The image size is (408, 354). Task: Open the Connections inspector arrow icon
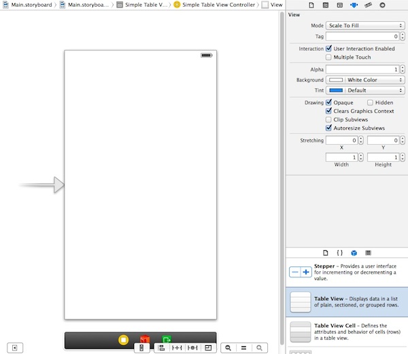click(382, 5)
